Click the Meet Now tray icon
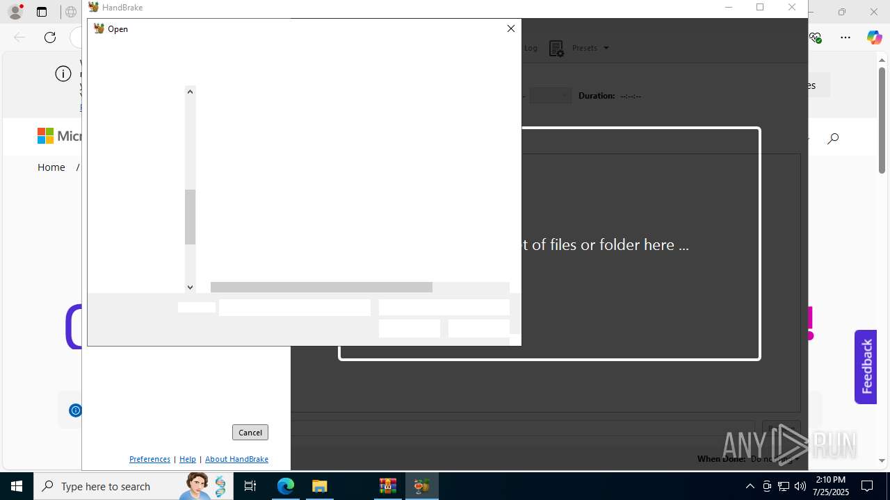This screenshot has width=890, height=500. point(767,486)
